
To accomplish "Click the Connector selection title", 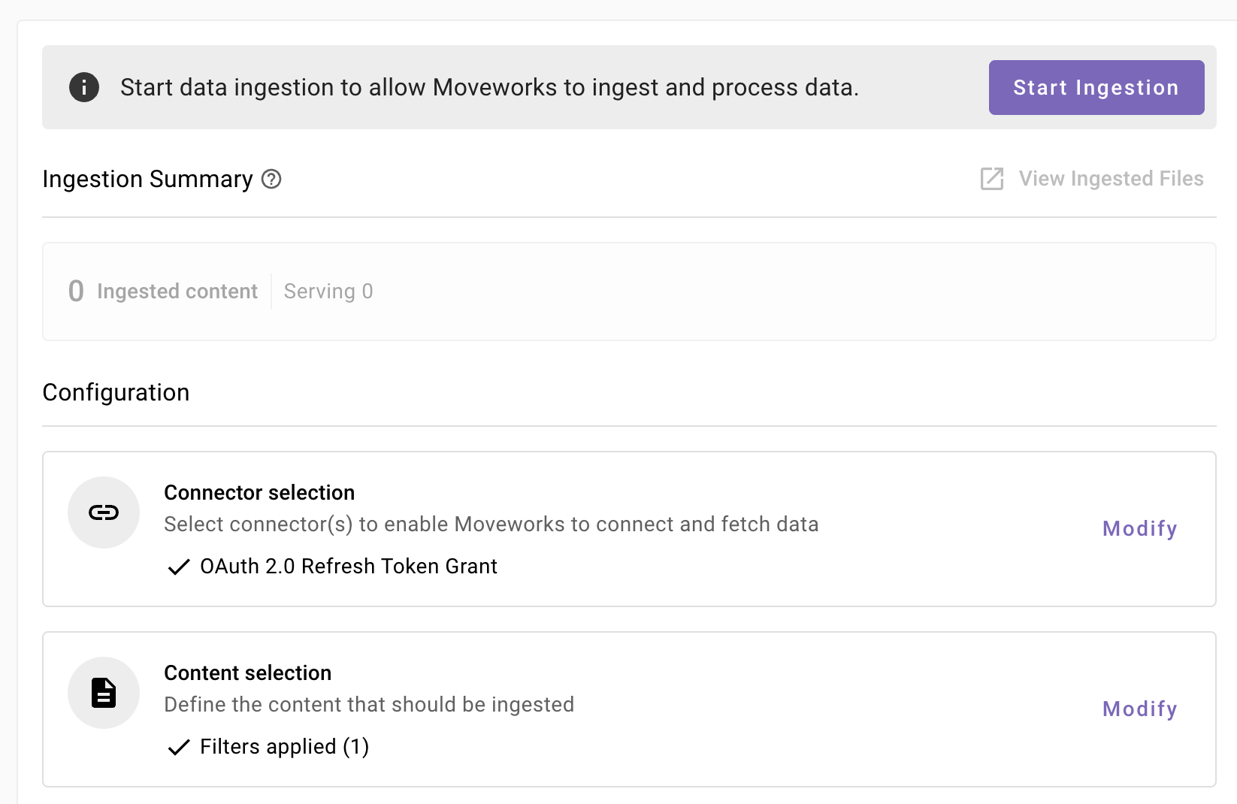I will 259,493.
